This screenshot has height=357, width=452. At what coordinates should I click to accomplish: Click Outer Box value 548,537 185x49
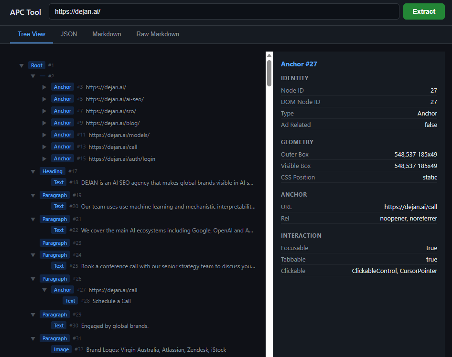pyautogui.click(x=416, y=155)
